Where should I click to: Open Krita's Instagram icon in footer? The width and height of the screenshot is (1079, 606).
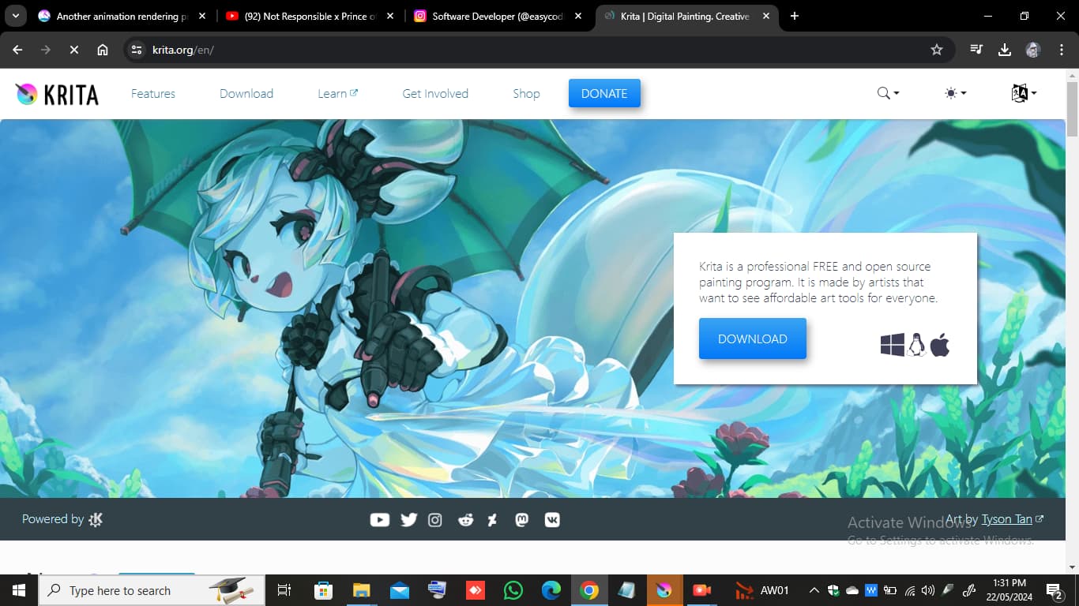pos(435,520)
